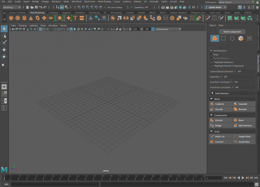Switch to the Sculpting shelf tab
The height and width of the screenshot is (187, 260).
[x=53, y=12]
